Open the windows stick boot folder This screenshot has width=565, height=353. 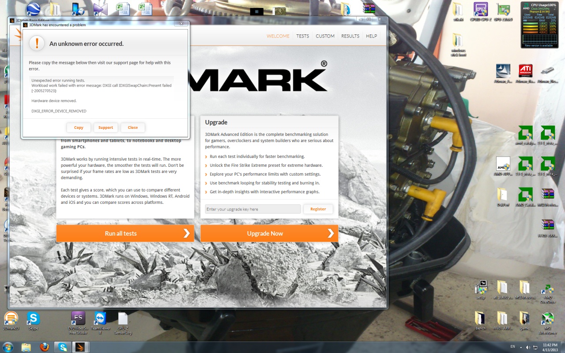(458, 45)
